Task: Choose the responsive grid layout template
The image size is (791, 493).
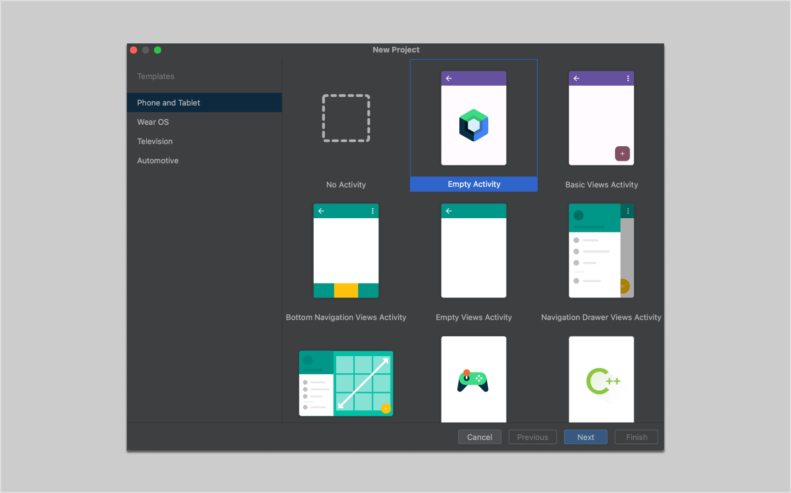Action: pos(346,383)
